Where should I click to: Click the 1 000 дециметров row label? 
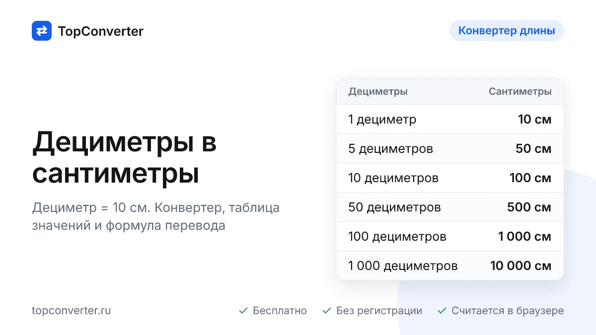click(403, 266)
